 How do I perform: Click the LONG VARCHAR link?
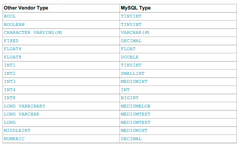tap(22, 114)
